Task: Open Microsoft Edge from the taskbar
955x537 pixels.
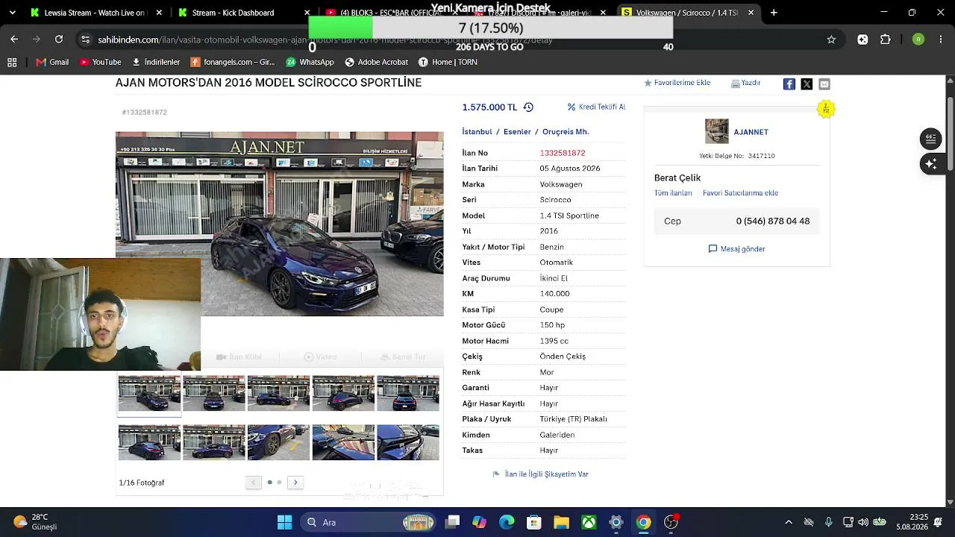Action: coord(507,522)
